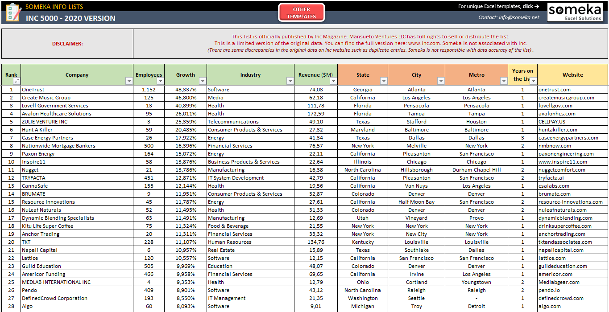Select the 'Maryland' state cell
The image size is (609, 312).
coord(363,130)
